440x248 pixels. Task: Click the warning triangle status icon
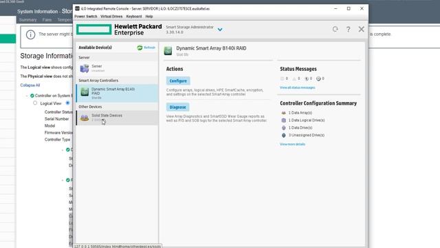pos(294,79)
